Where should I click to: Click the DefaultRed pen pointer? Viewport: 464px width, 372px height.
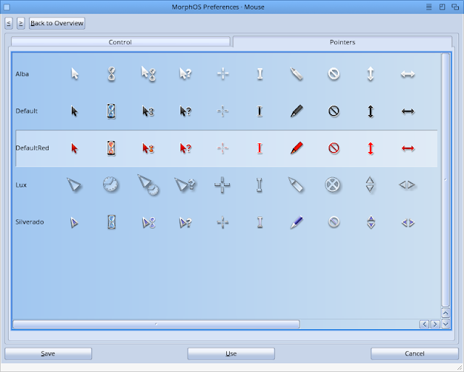[297, 148]
